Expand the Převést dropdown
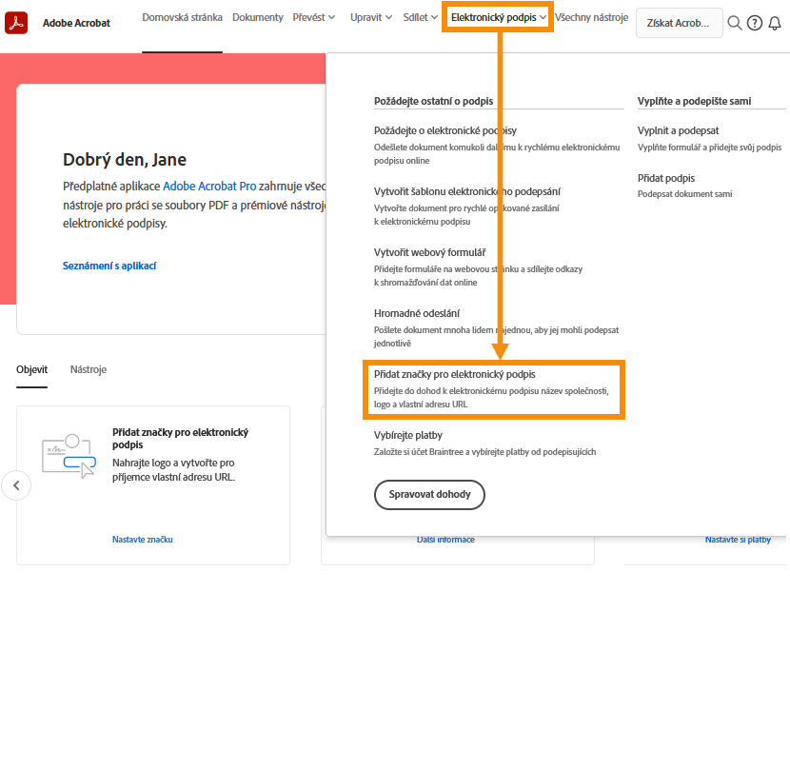Viewport: 790px width, 770px height. click(314, 16)
